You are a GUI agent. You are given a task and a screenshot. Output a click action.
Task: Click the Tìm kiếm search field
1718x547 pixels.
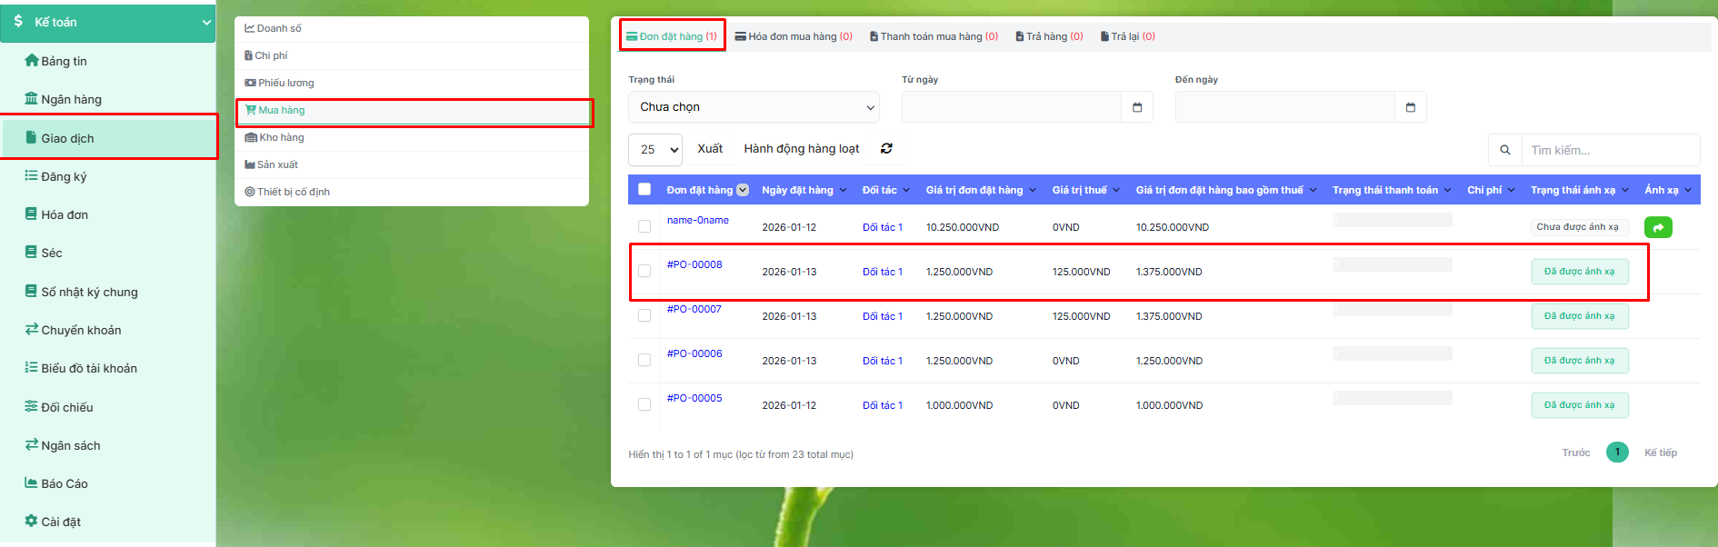1610,150
